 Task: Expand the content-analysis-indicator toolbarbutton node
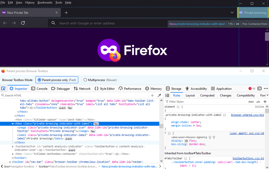(13, 146)
